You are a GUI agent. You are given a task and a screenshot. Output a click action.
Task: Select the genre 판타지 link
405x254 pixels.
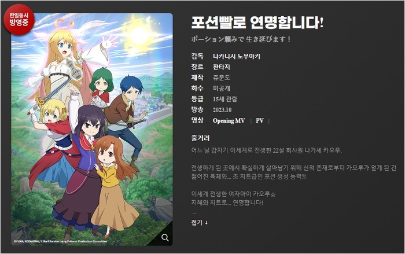coord(222,67)
